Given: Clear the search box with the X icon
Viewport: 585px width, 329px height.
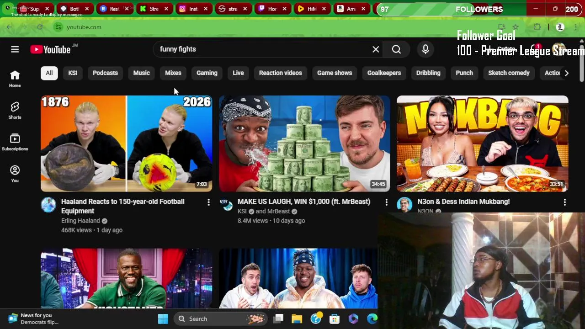Looking at the screenshot, I should pos(376,49).
